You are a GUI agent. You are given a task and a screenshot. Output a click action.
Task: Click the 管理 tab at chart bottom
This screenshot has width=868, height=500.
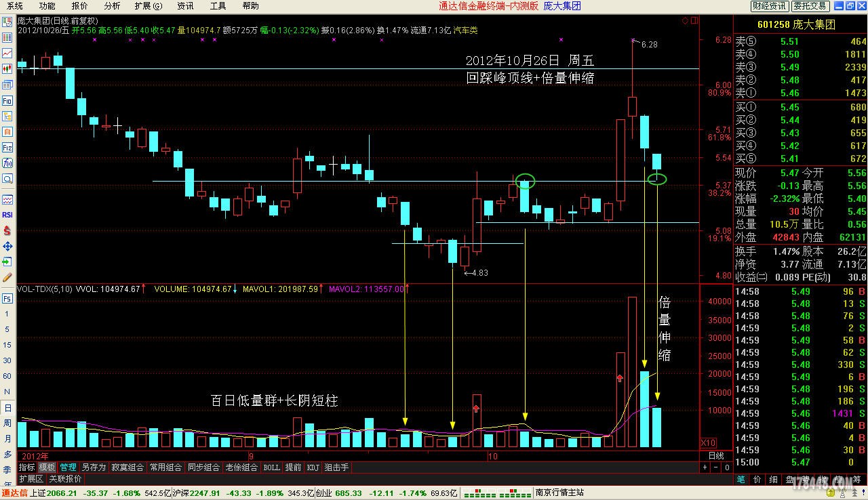(68, 467)
